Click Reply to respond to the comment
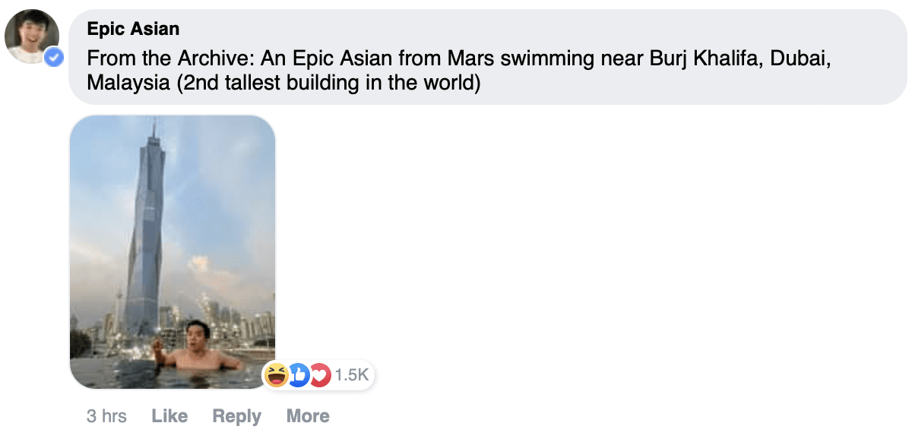The height and width of the screenshot is (445, 912). pyautogui.click(x=236, y=415)
